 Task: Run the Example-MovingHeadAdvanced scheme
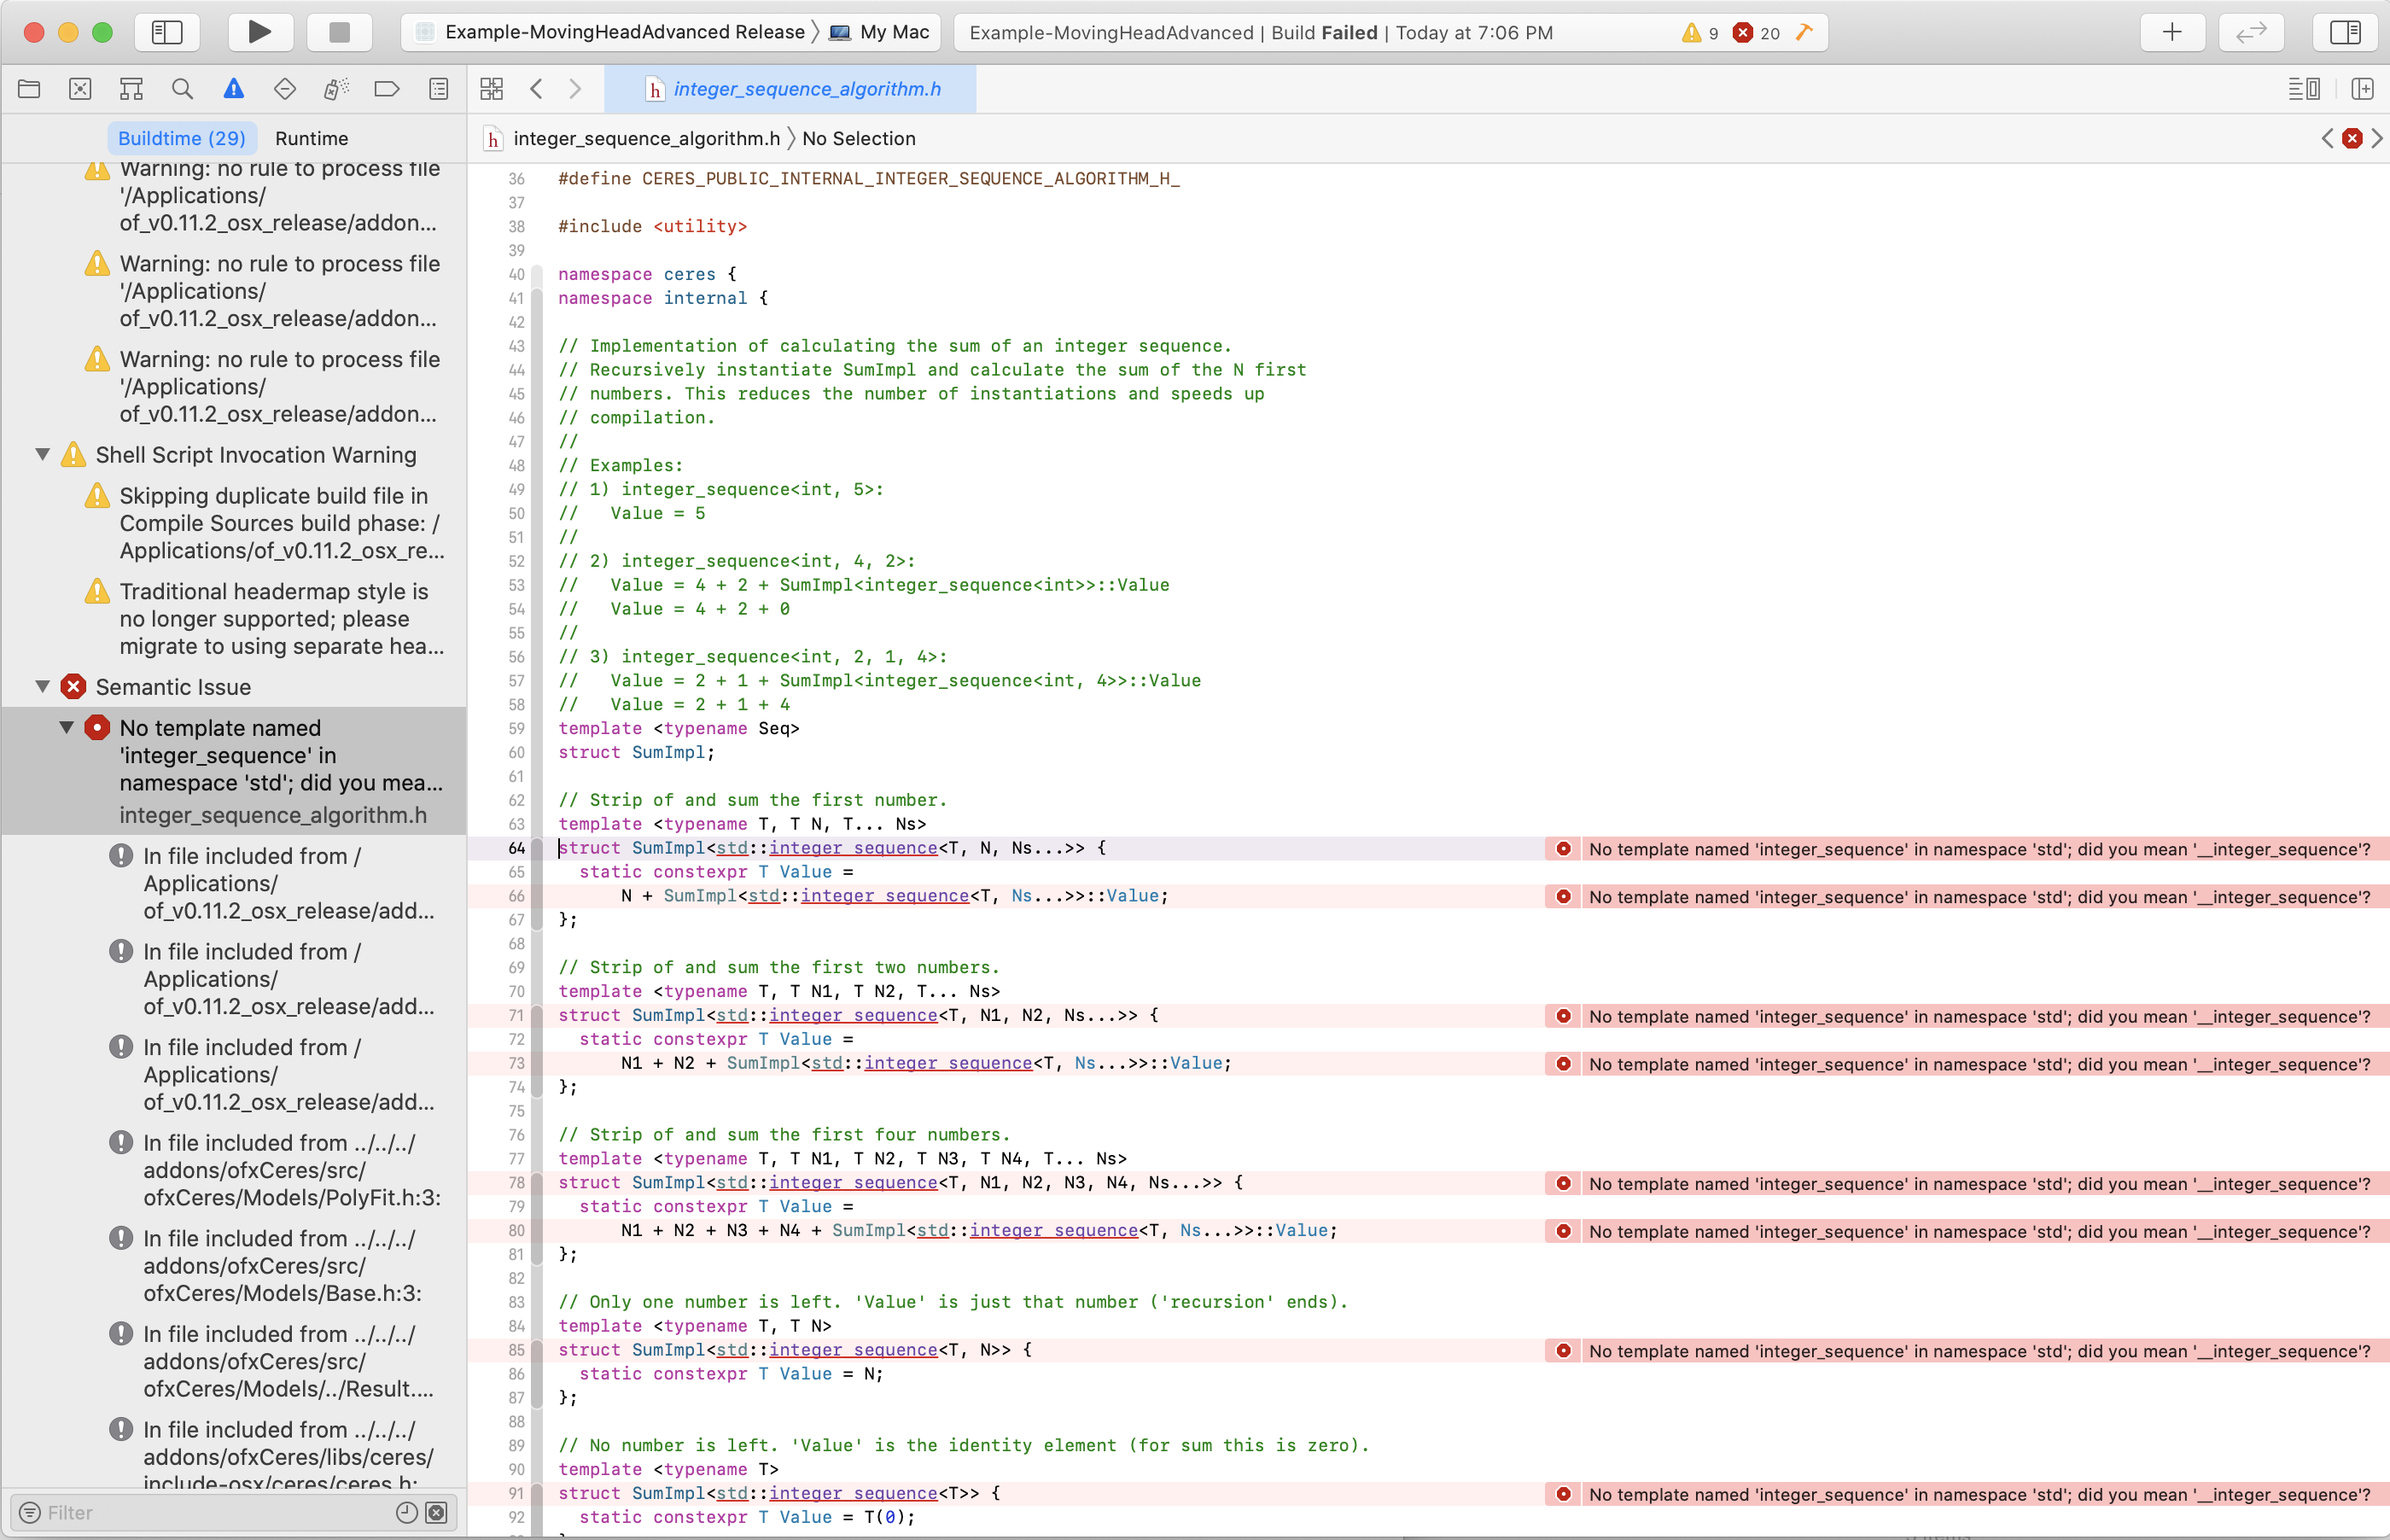tap(259, 31)
